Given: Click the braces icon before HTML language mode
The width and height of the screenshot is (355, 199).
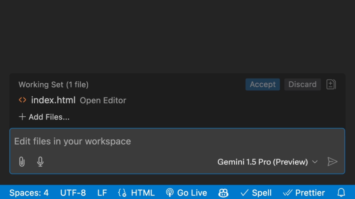Looking at the screenshot, I should [x=122, y=193].
